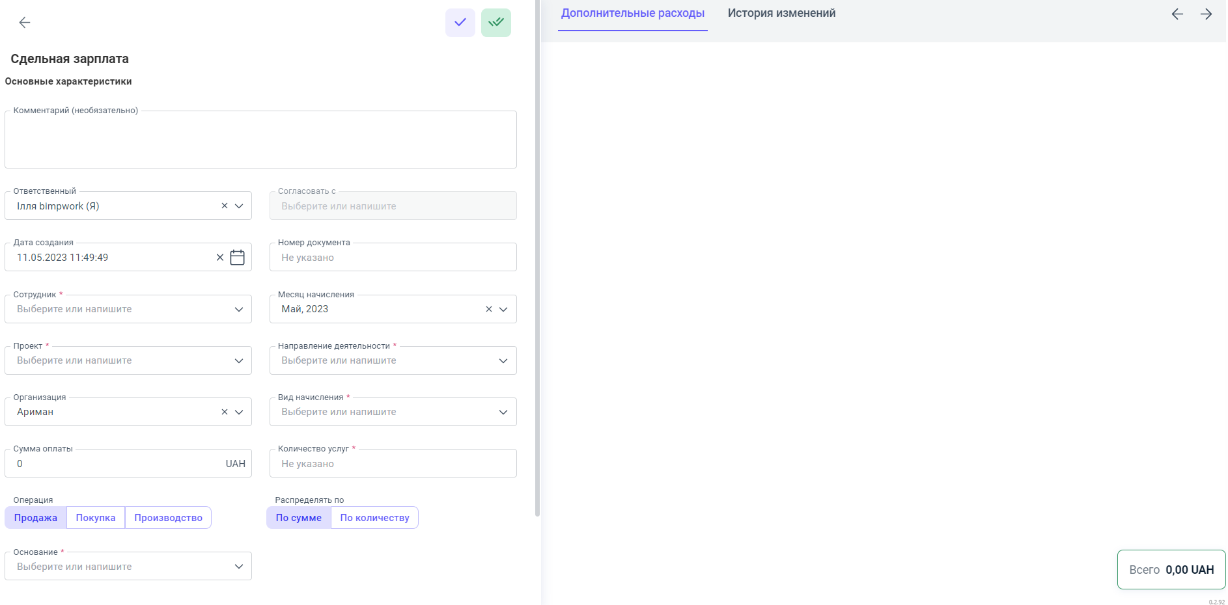Go to next record with right arrow
Viewport: 1228px width, 605px height.
pyautogui.click(x=1206, y=14)
